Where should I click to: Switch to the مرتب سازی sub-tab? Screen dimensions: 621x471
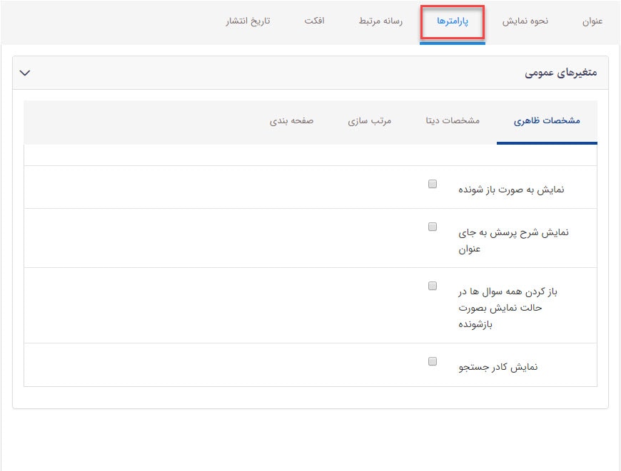[370, 121]
